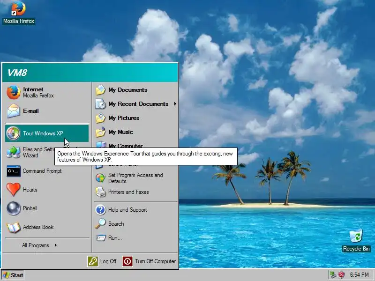Click the Log Off key icon

pyautogui.click(x=92, y=261)
